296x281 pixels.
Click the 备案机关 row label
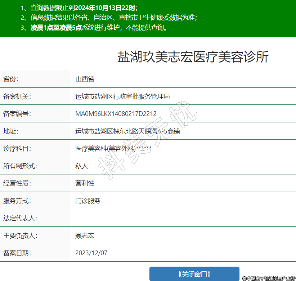click(17, 96)
